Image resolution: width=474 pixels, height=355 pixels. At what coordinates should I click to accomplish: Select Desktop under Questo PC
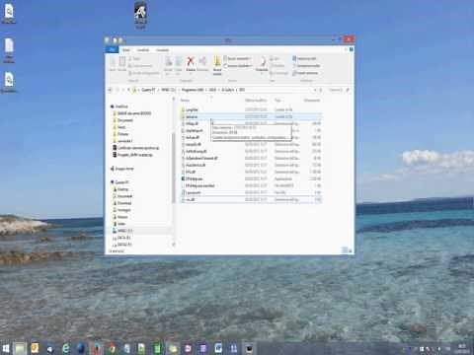(122, 189)
